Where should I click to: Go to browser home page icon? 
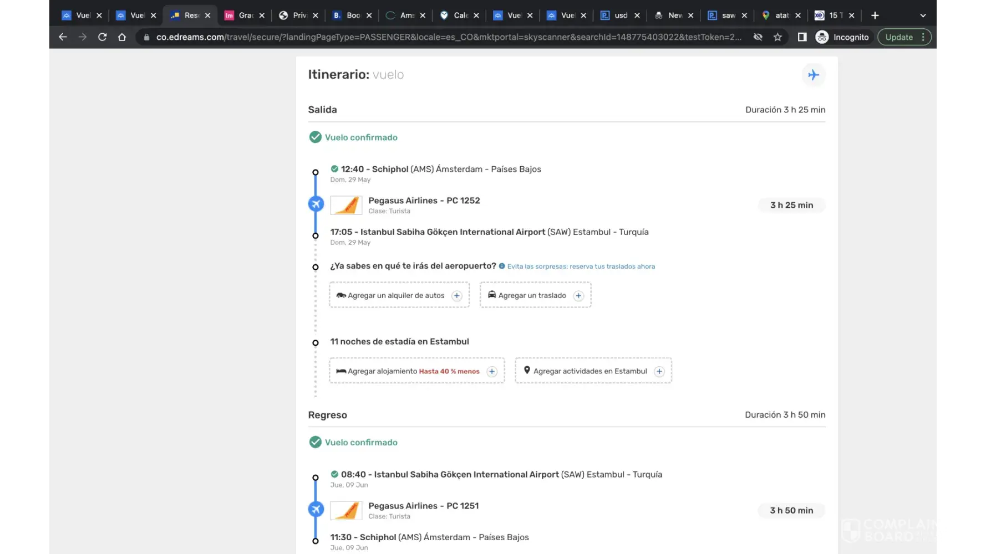[x=122, y=37]
